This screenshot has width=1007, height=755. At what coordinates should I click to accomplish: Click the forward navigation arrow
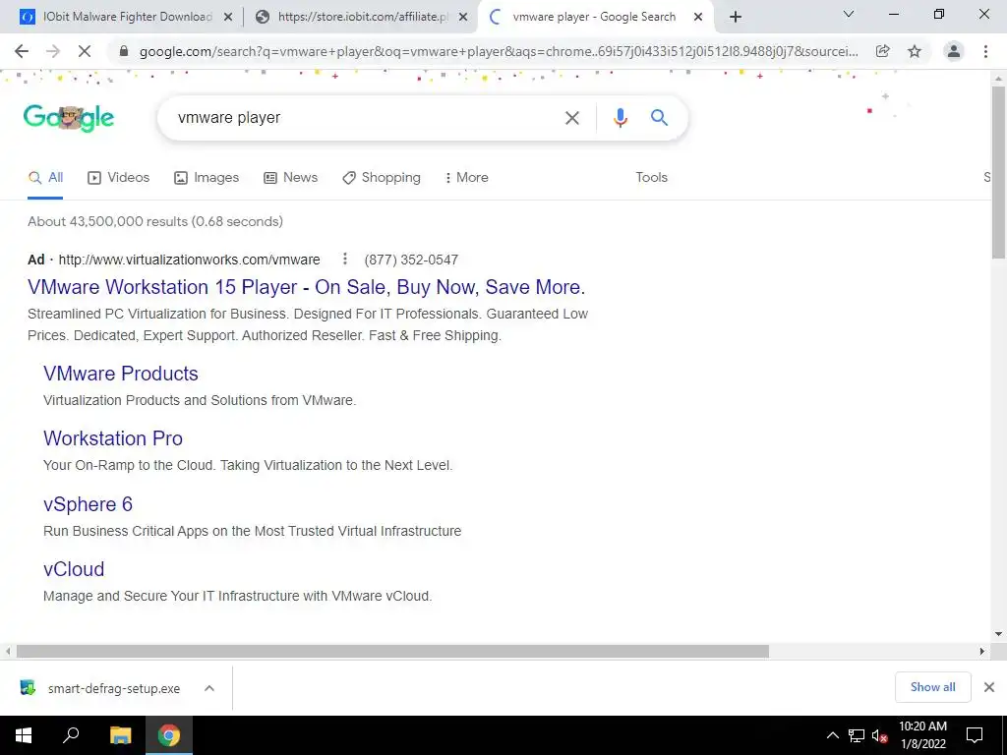pos(53,51)
